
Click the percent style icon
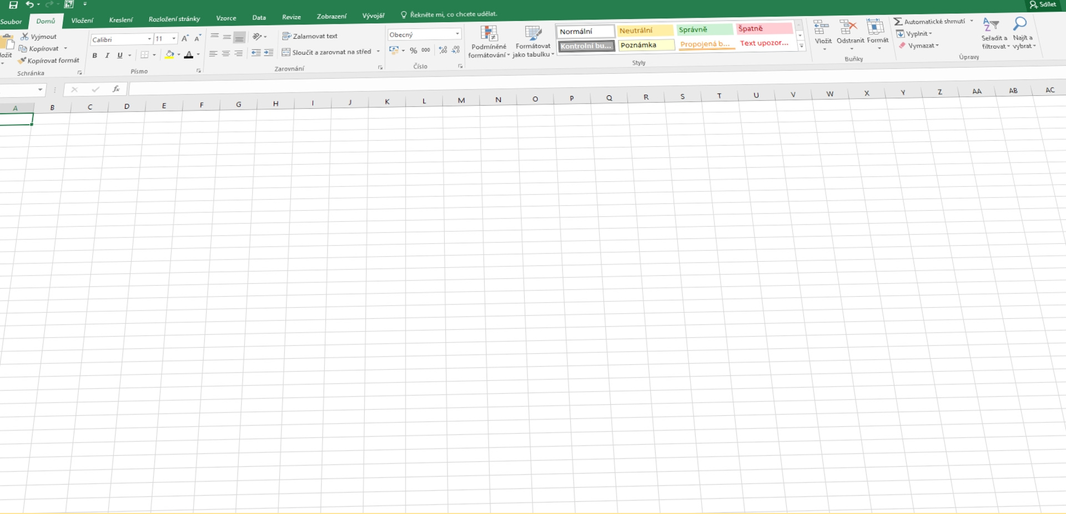point(413,50)
